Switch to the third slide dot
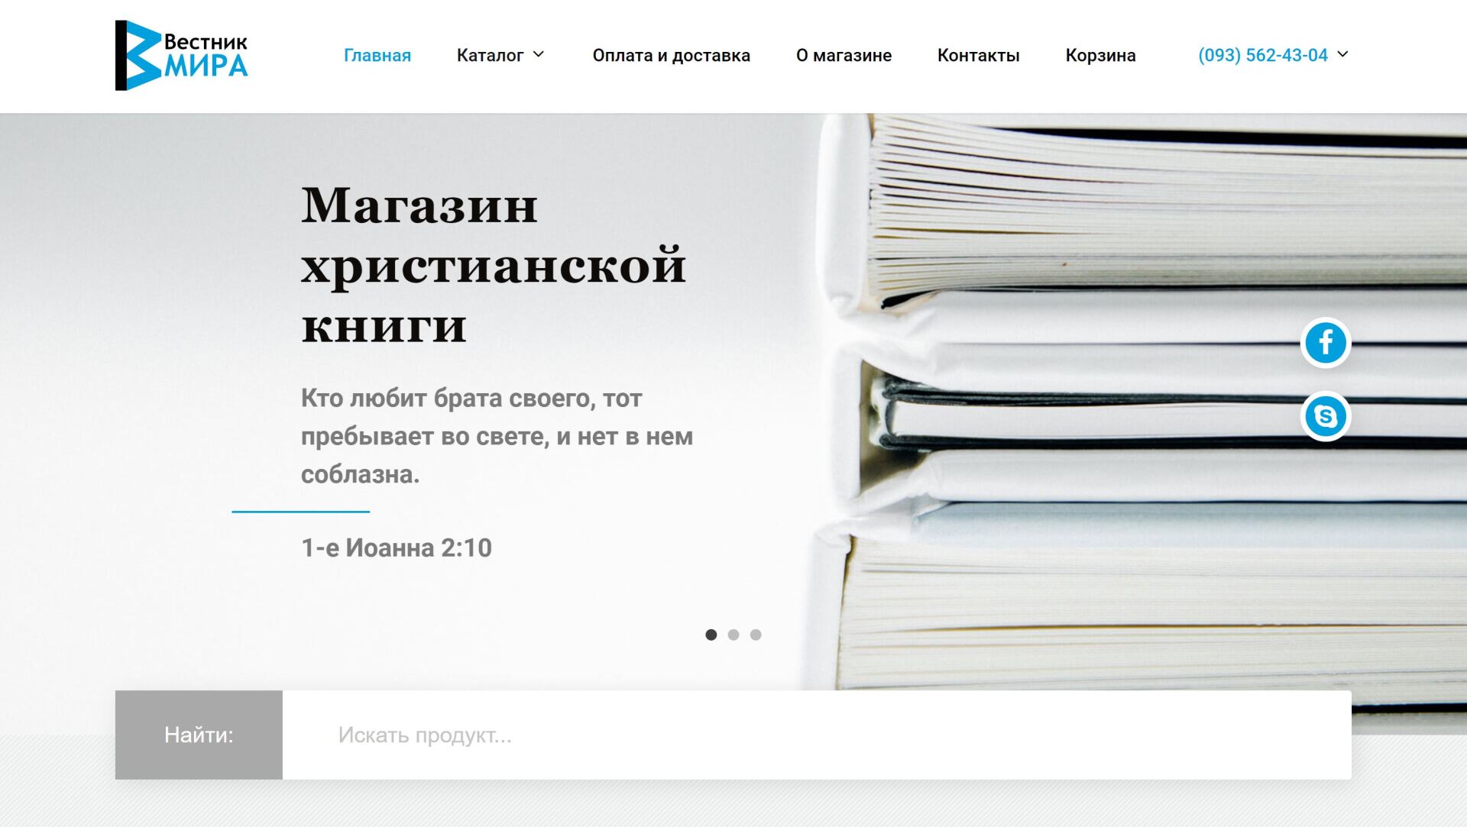The height and width of the screenshot is (827, 1467). [756, 635]
